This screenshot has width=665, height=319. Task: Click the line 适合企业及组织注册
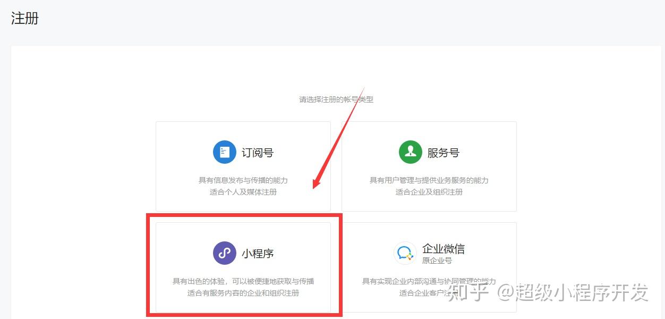click(x=429, y=192)
